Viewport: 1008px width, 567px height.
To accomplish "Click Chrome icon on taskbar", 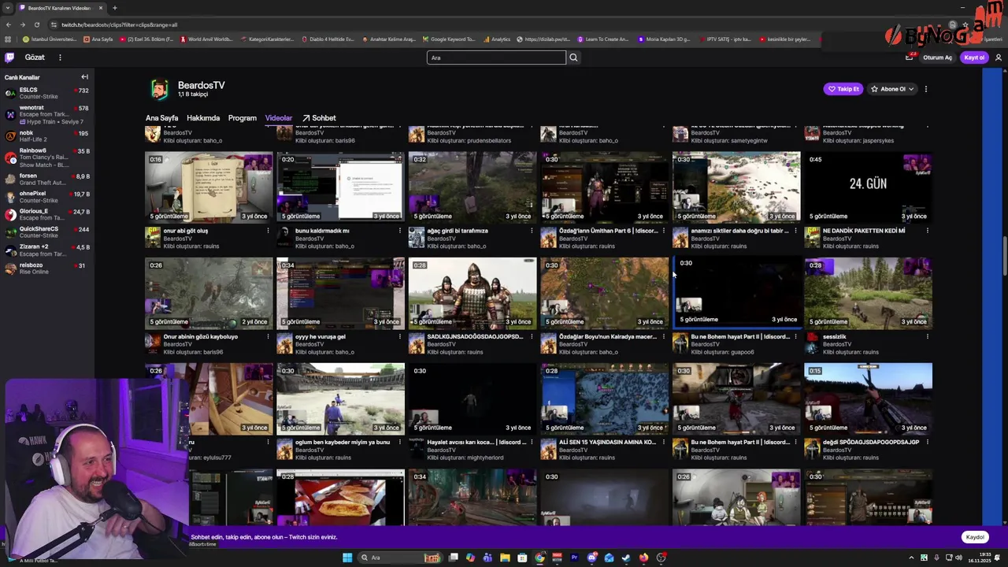I will (539, 558).
